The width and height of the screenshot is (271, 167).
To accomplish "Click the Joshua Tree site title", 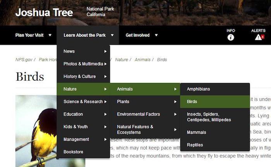I will 44,12.
